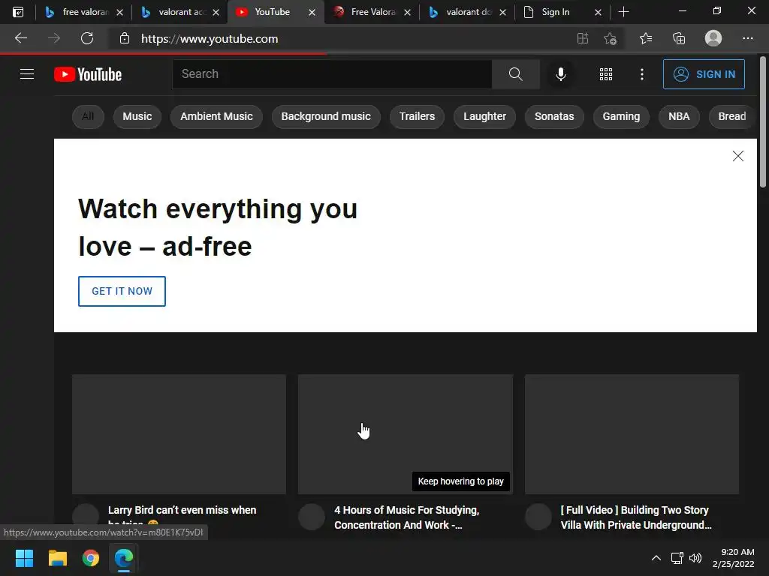Open channel avatar beside Two Story Villa

538,517
